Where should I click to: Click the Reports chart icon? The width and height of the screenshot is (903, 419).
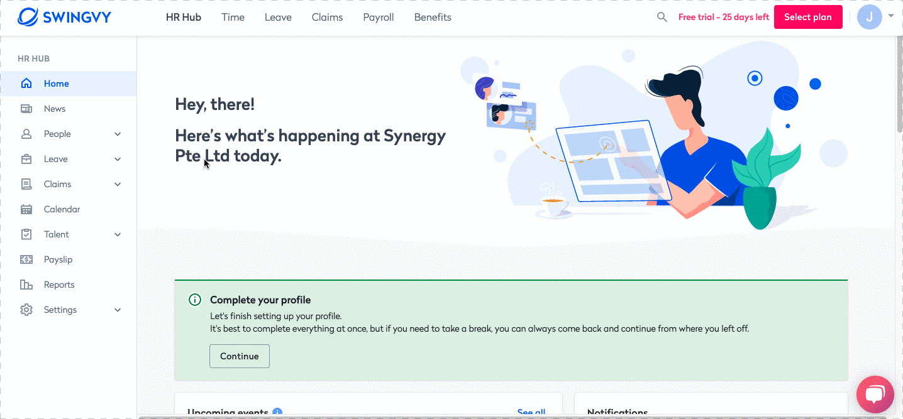26,285
